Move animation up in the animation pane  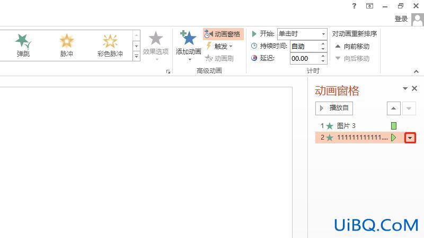click(x=394, y=108)
